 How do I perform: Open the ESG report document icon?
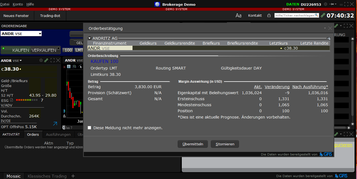(x=11, y=100)
